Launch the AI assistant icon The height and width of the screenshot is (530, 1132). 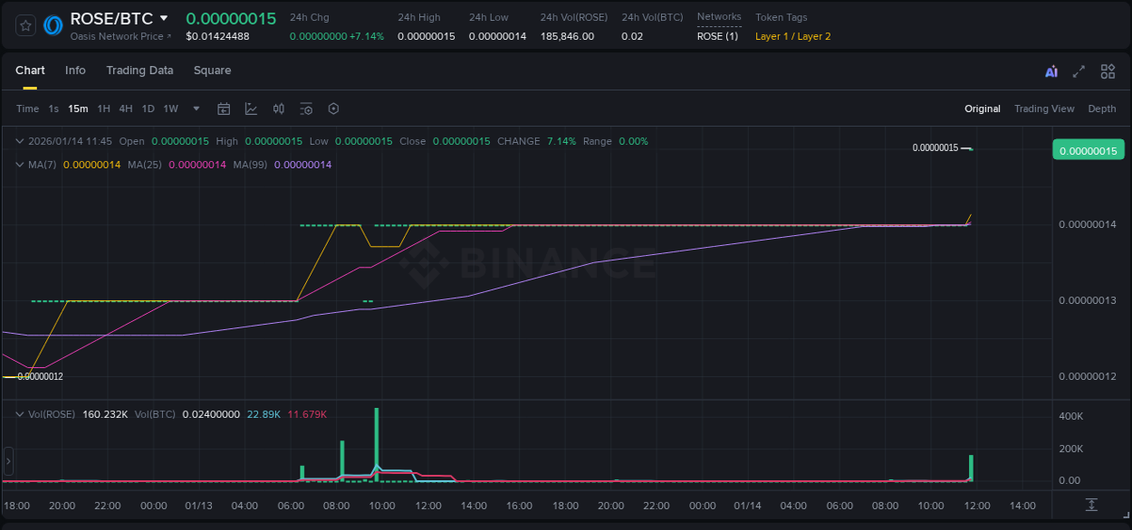[1050, 71]
